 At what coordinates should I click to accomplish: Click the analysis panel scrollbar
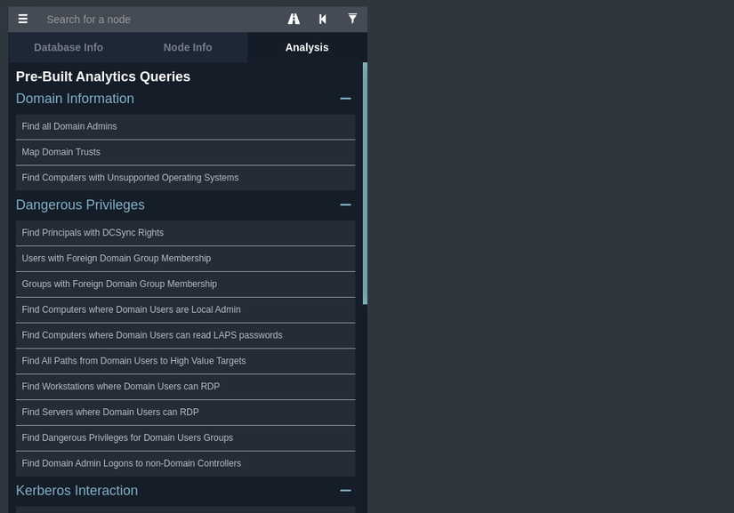(x=365, y=183)
